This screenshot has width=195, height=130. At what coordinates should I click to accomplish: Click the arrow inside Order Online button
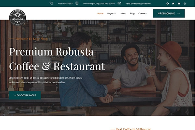pyautogui.click(x=178, y=13)
